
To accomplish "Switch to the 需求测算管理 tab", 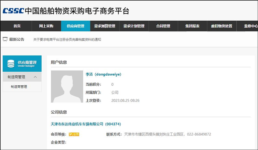I will click(105, 26).
